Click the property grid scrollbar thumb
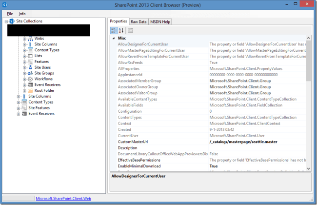The width and height of the screenshot is (317, 205). click(x=308, y=61)
